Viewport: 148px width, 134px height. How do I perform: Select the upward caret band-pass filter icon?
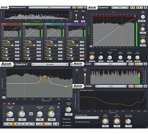(x=21, y=124)
